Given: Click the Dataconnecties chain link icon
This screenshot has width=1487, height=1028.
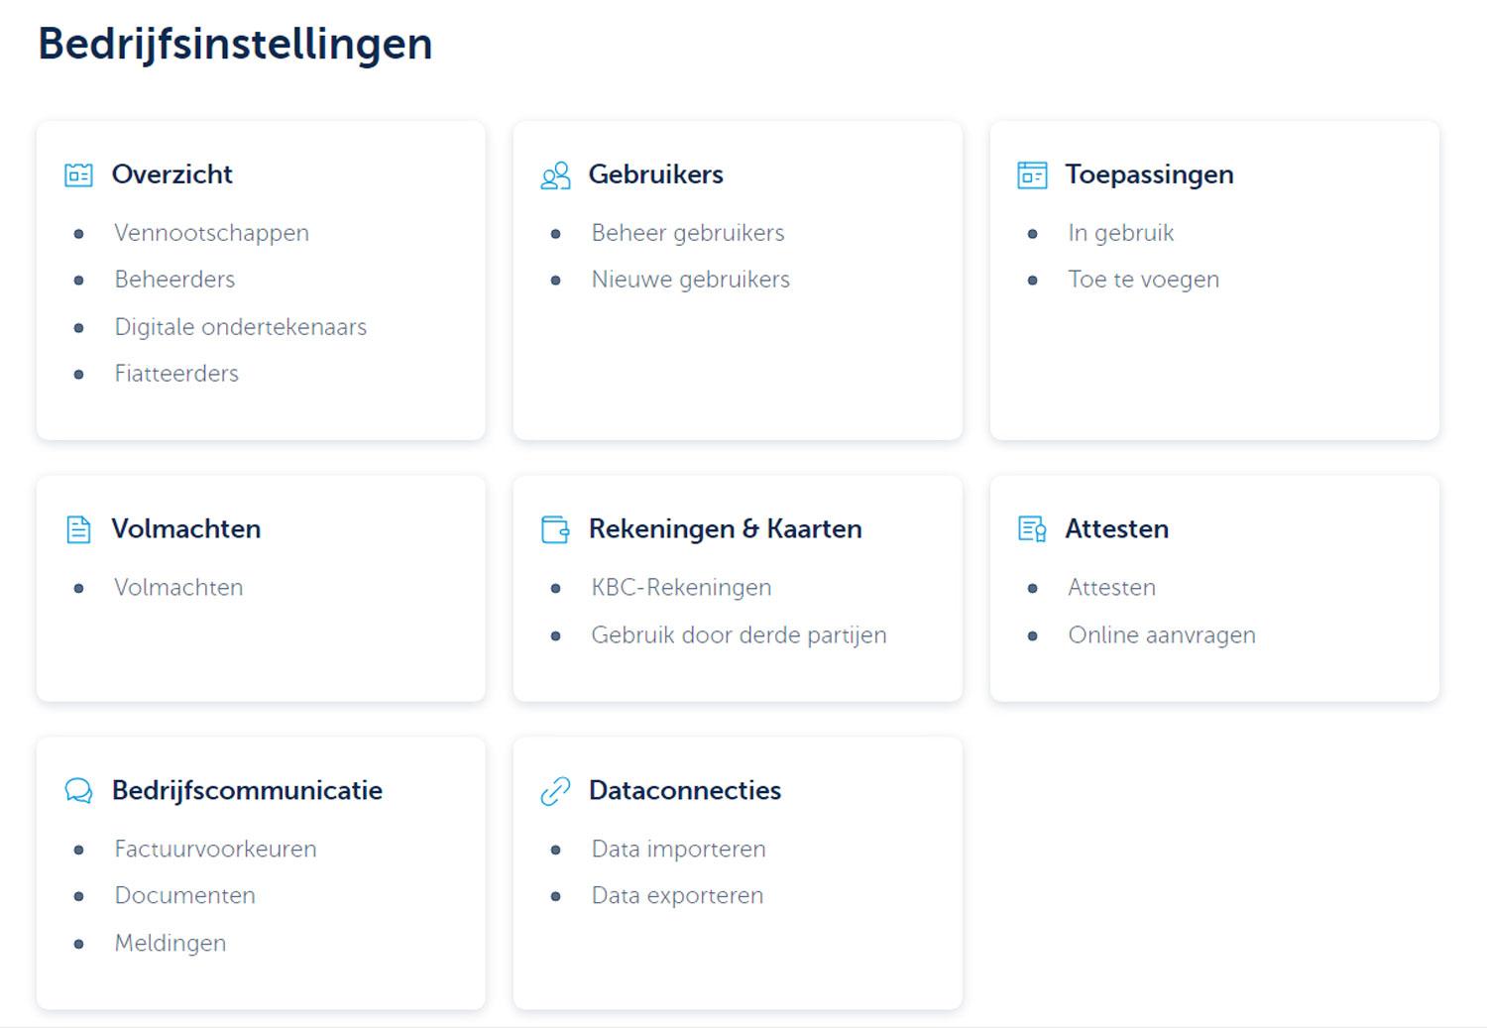Looking at the screenshot, I should coord(555,790).
